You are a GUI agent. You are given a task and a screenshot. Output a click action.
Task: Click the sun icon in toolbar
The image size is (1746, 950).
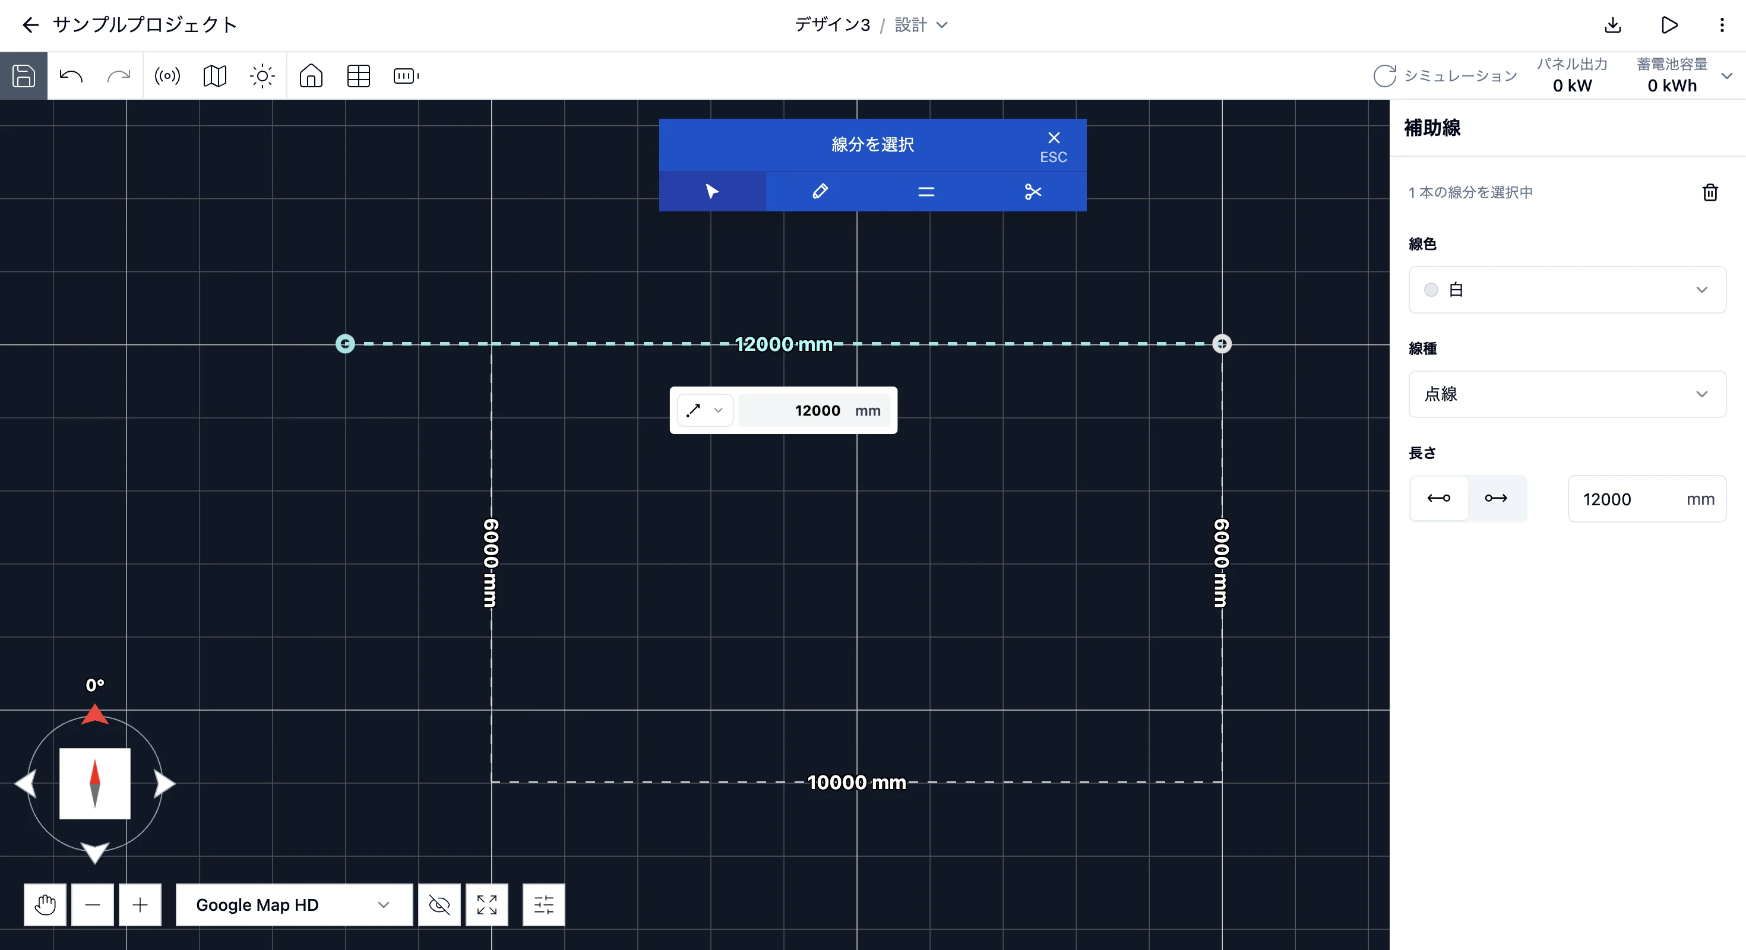(262, 76)
